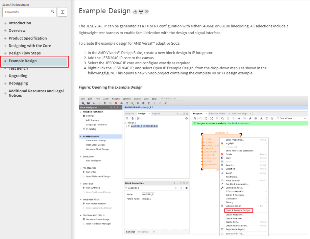Screen dimensions: 310x239
Task: Click the gear icon in Block Properties panel
Action: tap(186, 188)
